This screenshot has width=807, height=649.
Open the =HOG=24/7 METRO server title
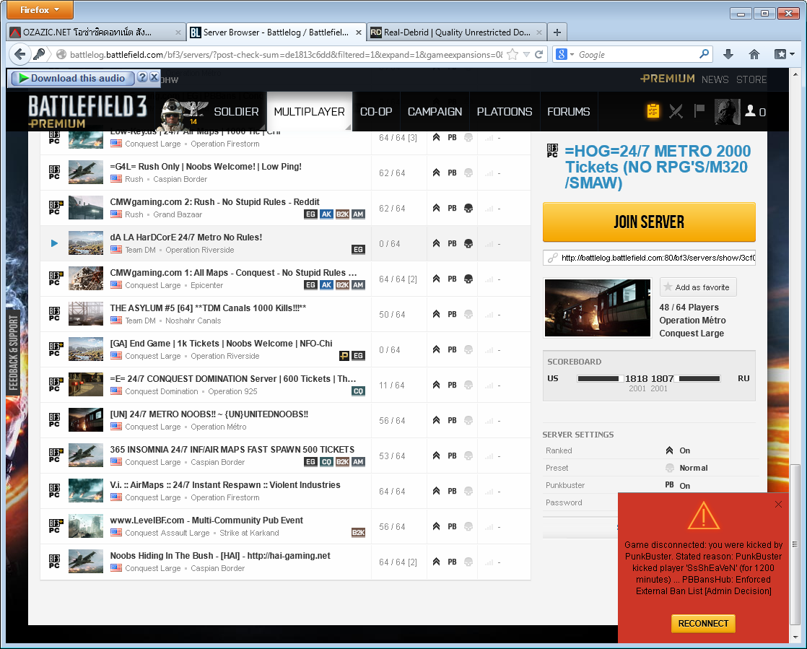(658, 167)
